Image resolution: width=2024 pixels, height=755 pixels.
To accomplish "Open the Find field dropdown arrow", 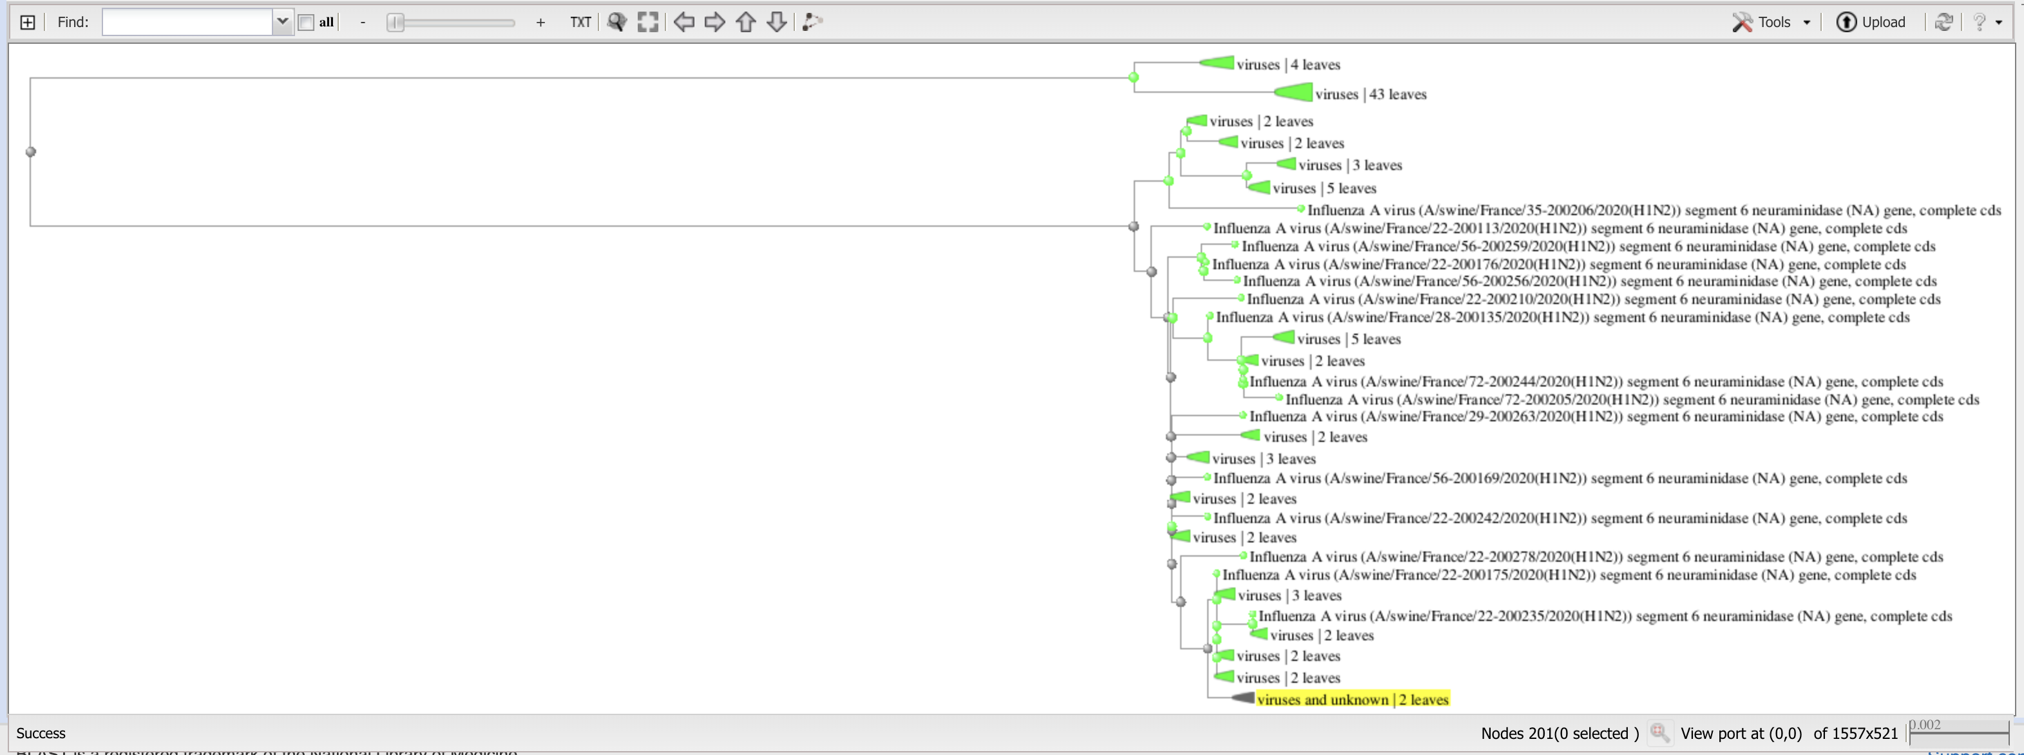I will tap(283, 22).
